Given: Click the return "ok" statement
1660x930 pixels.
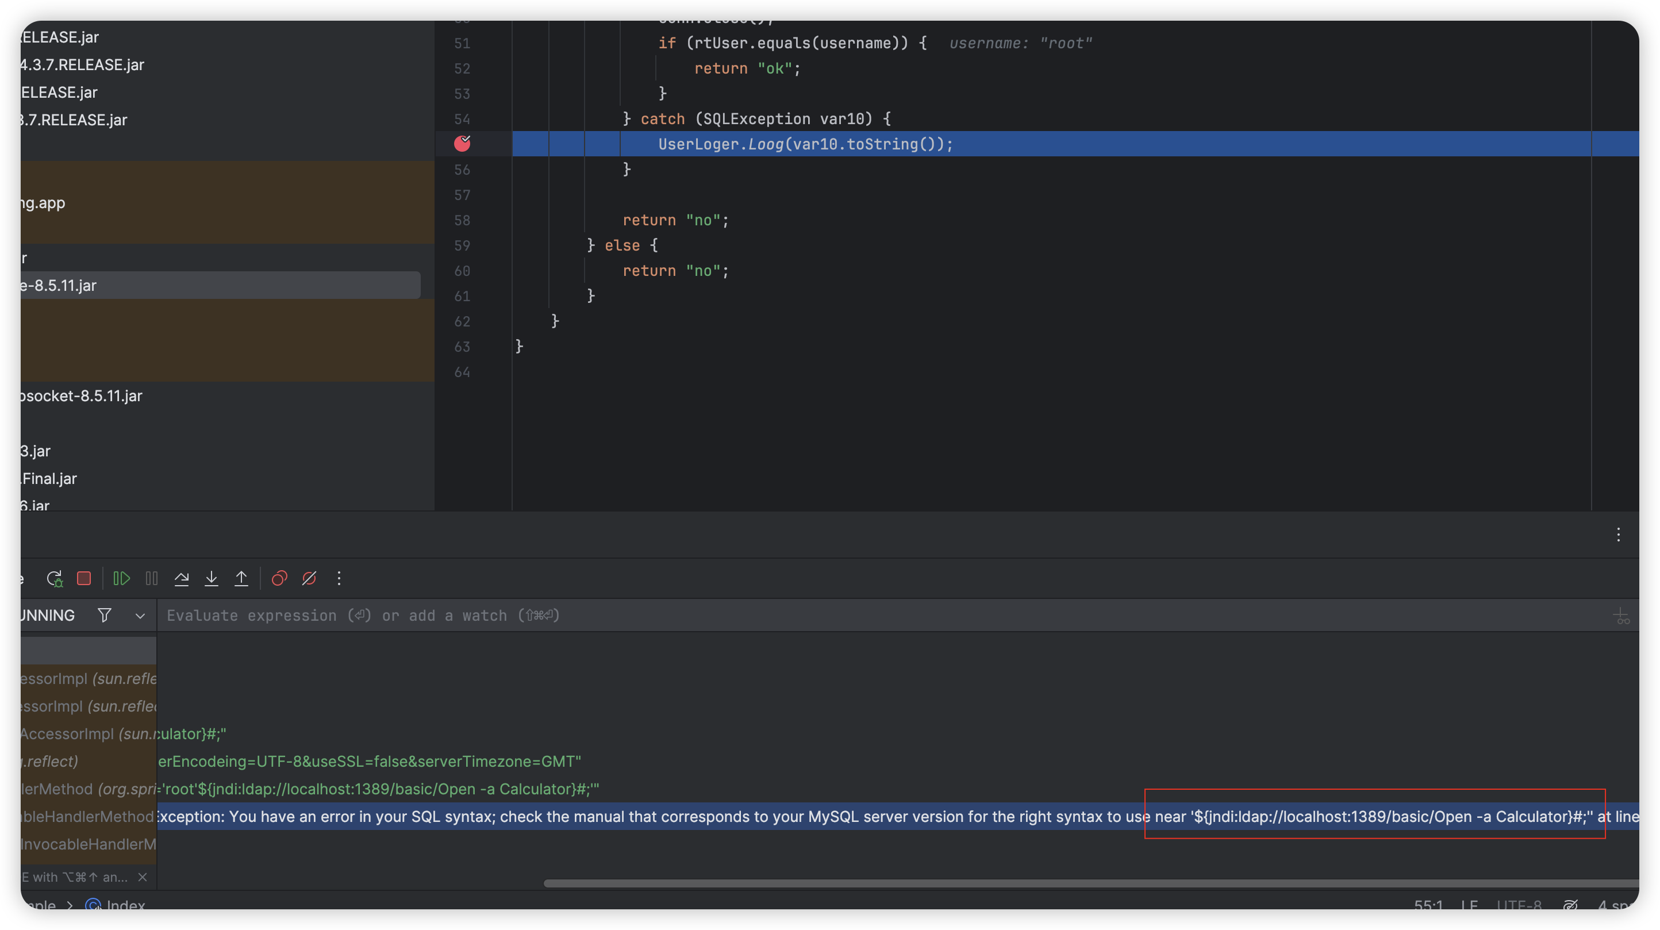Looking at the screenshot, I should click(747, 68).
